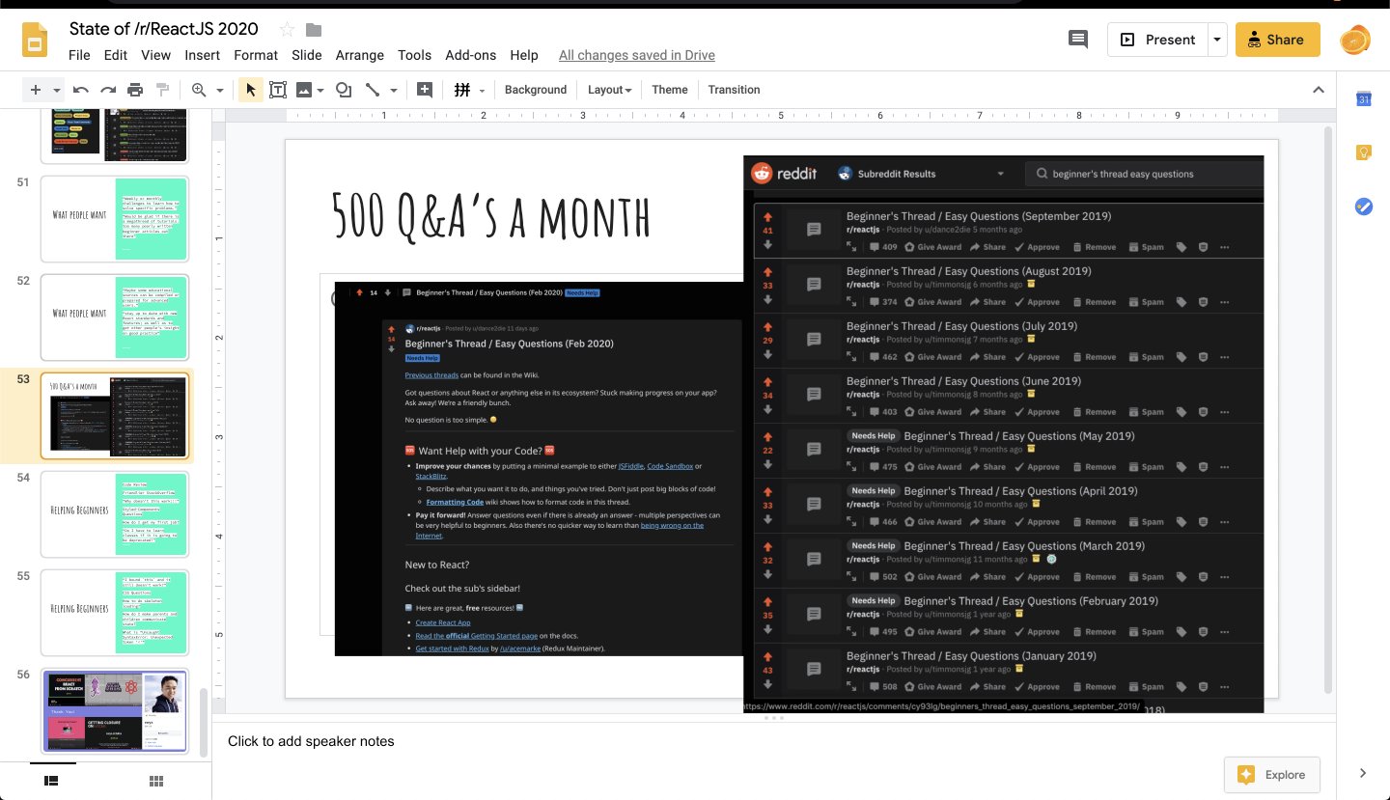The height and width of the screenshot is (800, 1390).
Task: Star the presentation title
Action: pyautogui.click(x=287, y=29)
